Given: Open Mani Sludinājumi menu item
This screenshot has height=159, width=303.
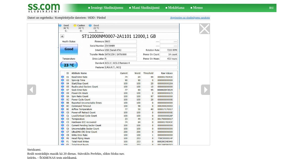Looking at the screenshot, I should coord(145,8).
